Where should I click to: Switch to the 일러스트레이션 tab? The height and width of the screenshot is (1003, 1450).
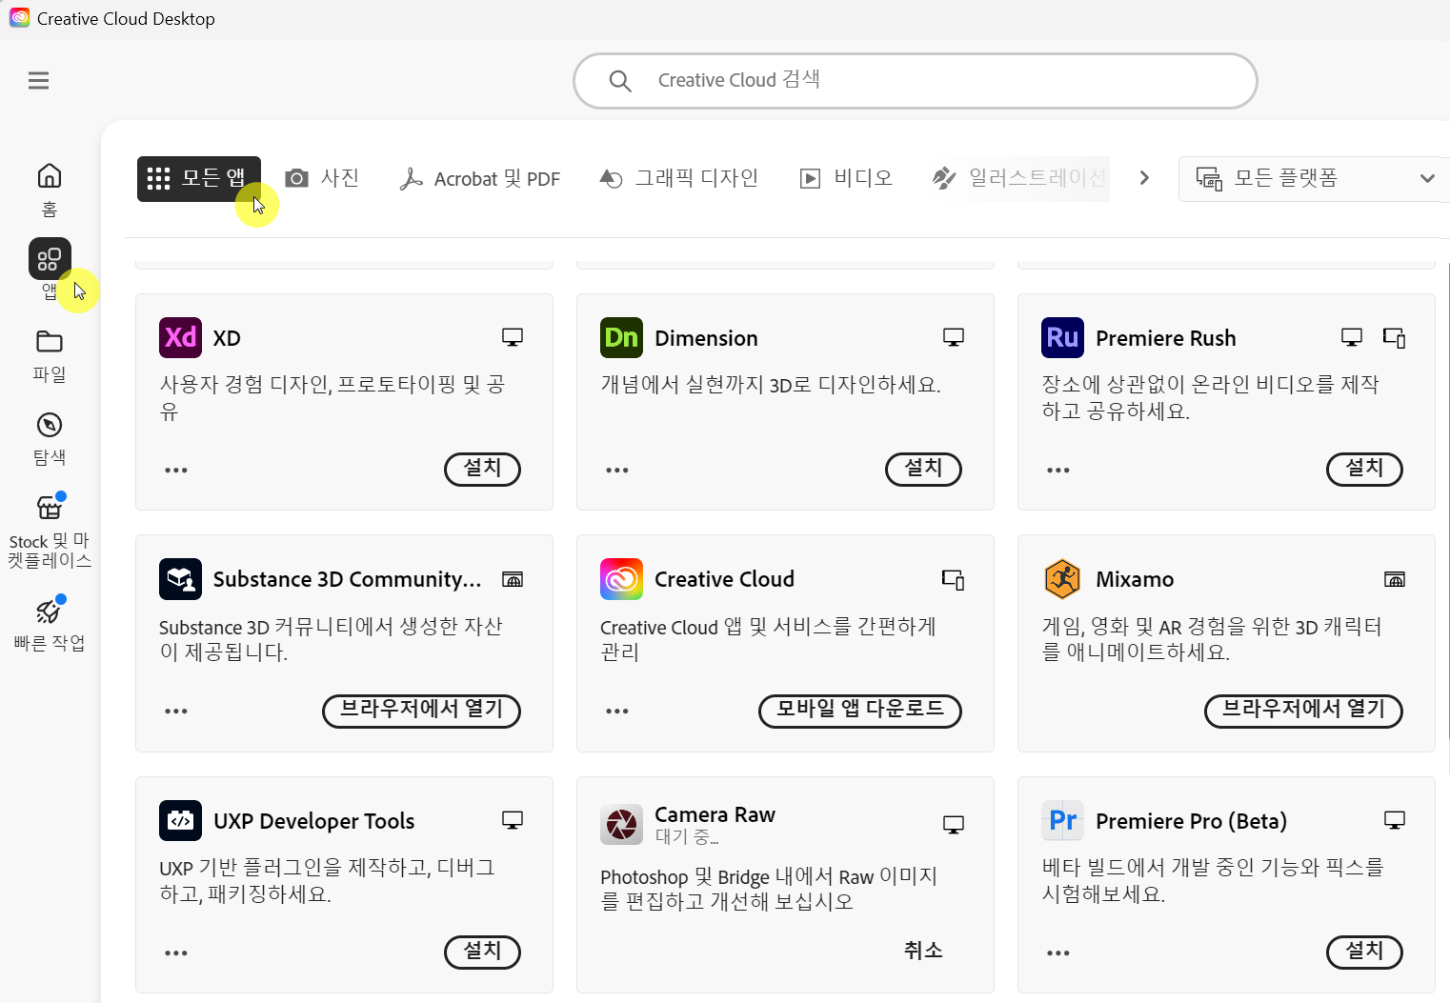pos(1019,178)
